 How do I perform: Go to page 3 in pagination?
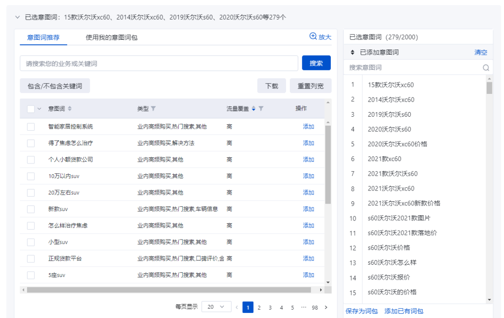pos(270,307)
